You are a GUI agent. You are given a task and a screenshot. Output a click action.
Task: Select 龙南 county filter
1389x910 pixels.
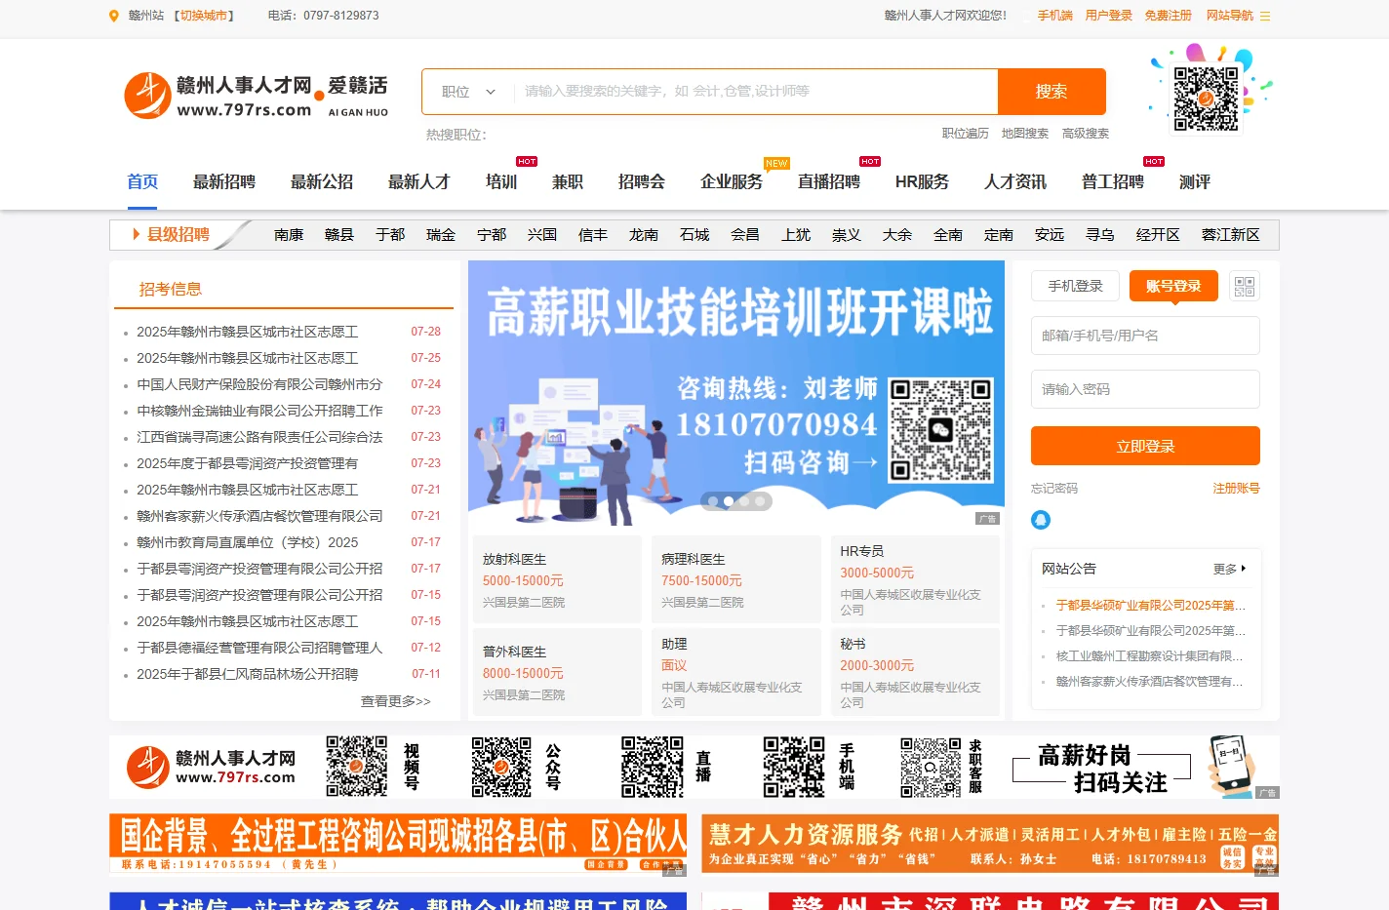click(644, 235)
